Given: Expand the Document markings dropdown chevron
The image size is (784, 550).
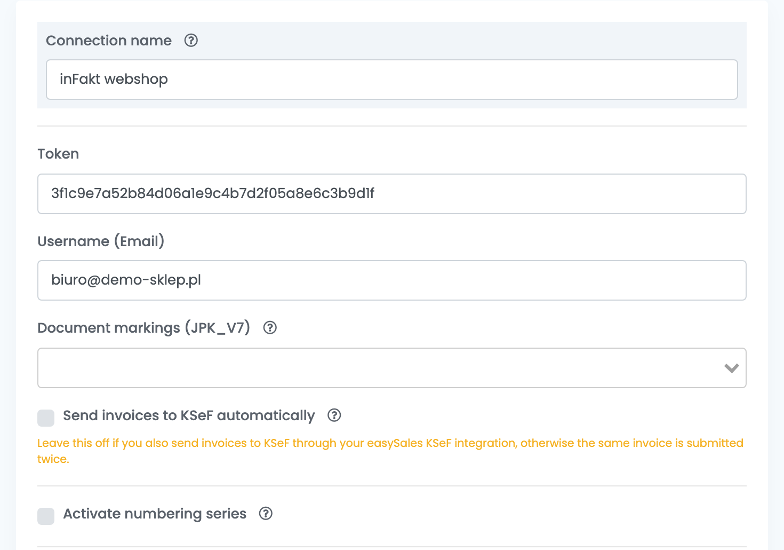Looking at the screenshot, I should [x=731, y=368].
